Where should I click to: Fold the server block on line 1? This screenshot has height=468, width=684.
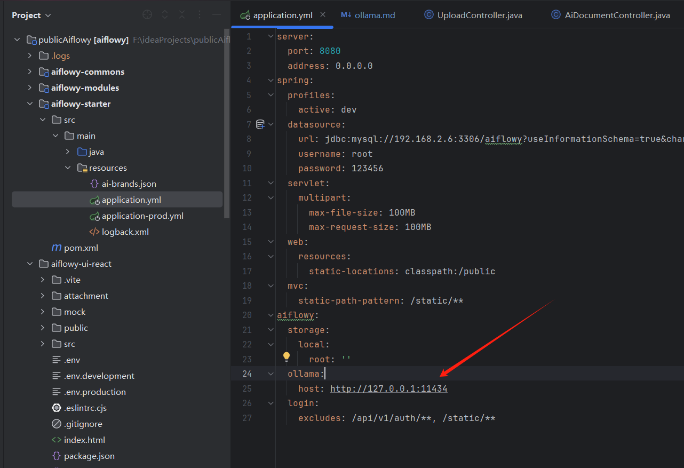point(271,36)
